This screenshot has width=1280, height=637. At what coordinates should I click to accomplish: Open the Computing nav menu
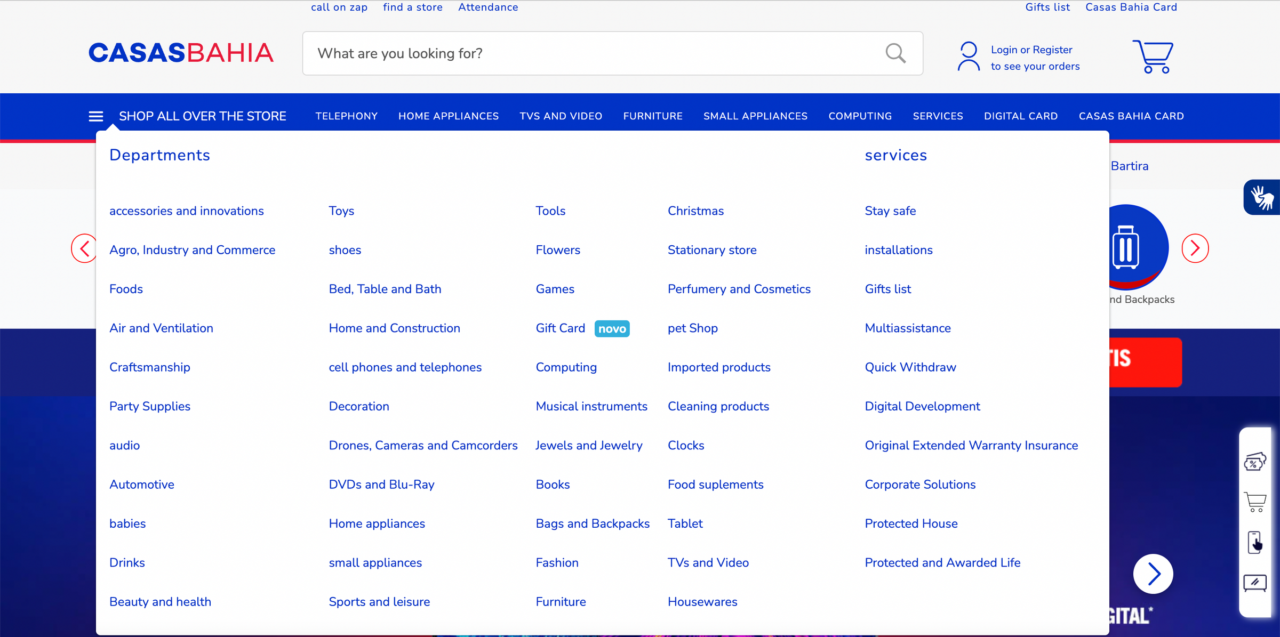pyautogui.click(x=860, y=116)
